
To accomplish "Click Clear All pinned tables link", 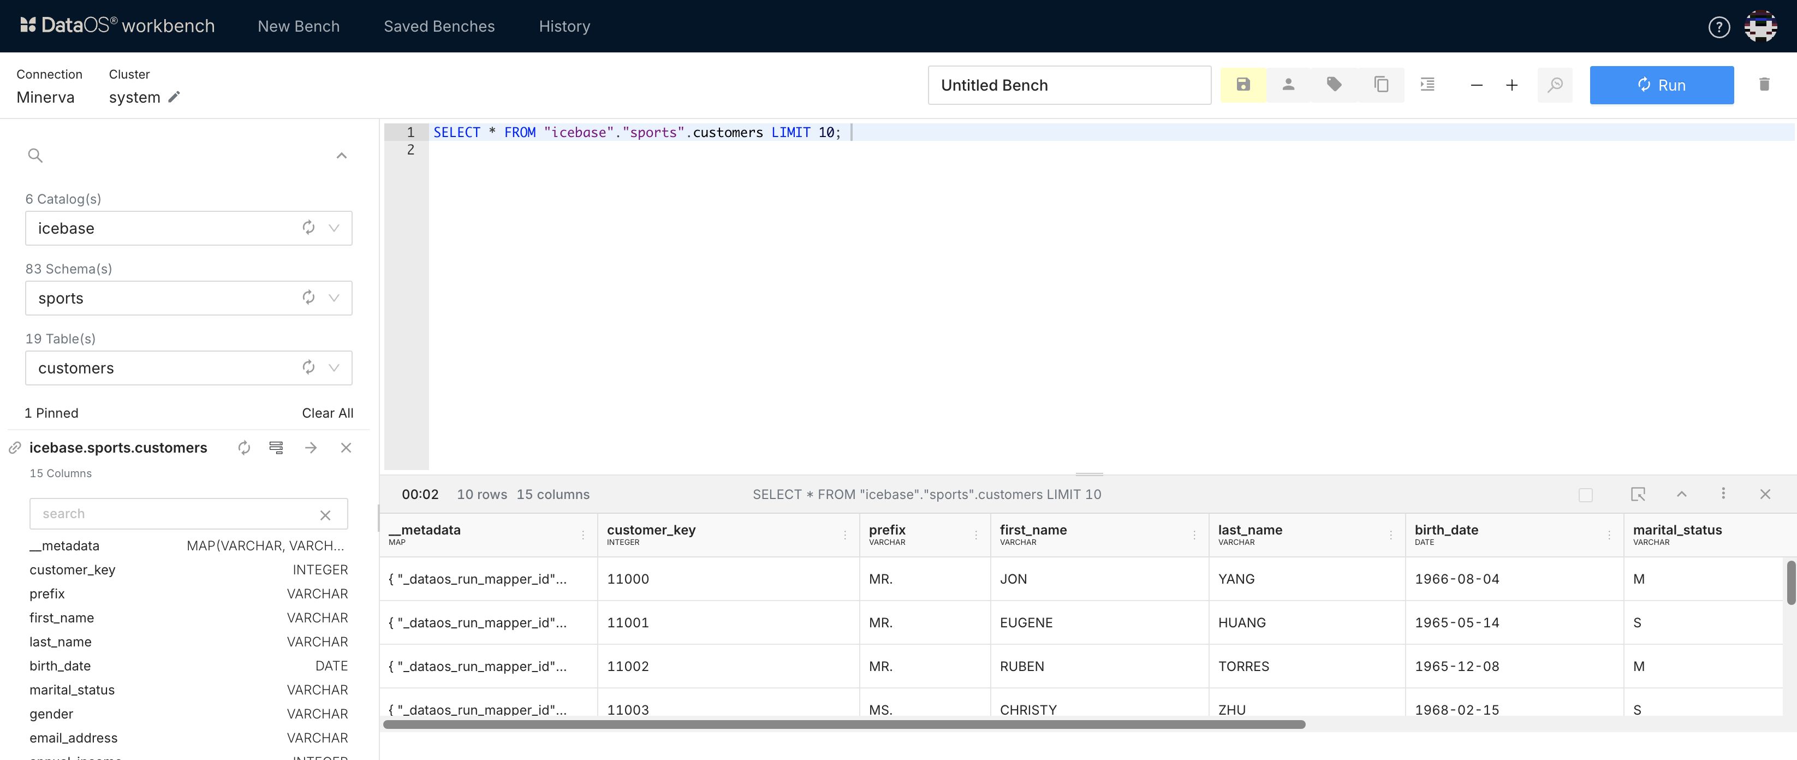I will pos(326,411).
